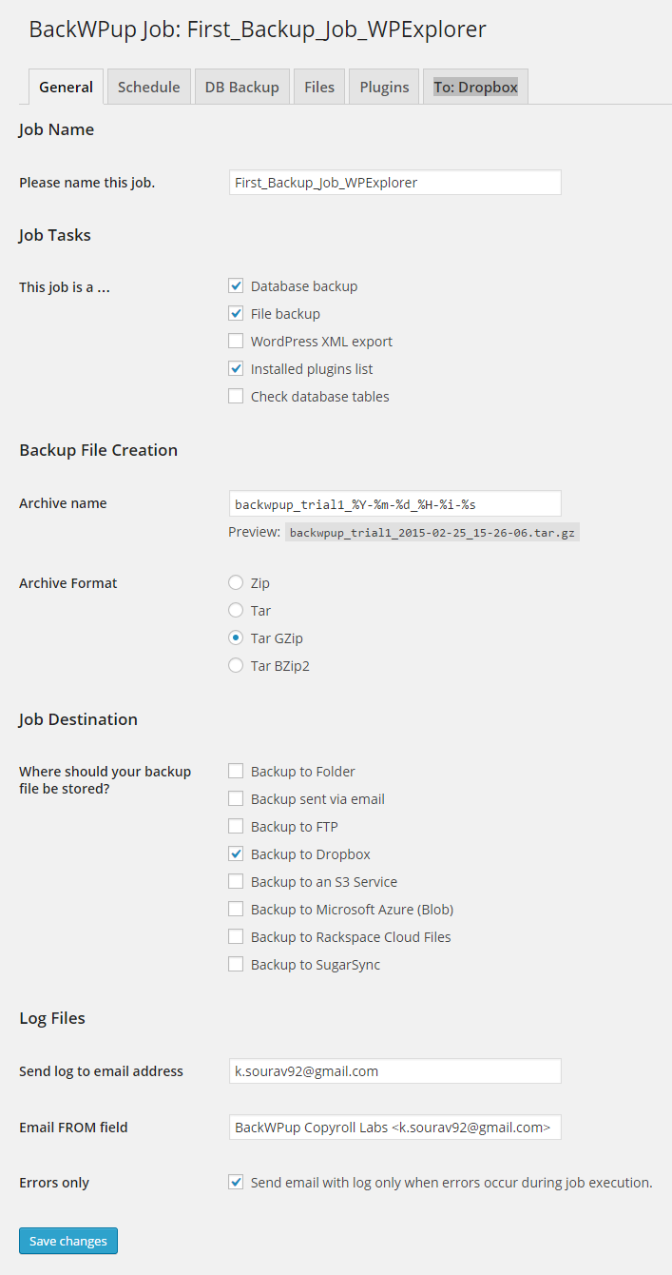Toggle Installed plugins list checkbox
672x1275 pixels.
click(x=236, y=368)
